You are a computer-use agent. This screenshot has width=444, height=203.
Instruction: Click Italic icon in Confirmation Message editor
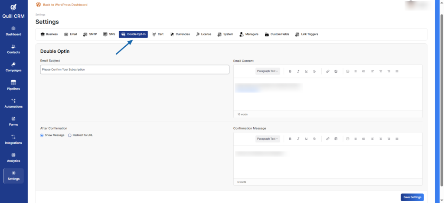click(x=298, y=139)
